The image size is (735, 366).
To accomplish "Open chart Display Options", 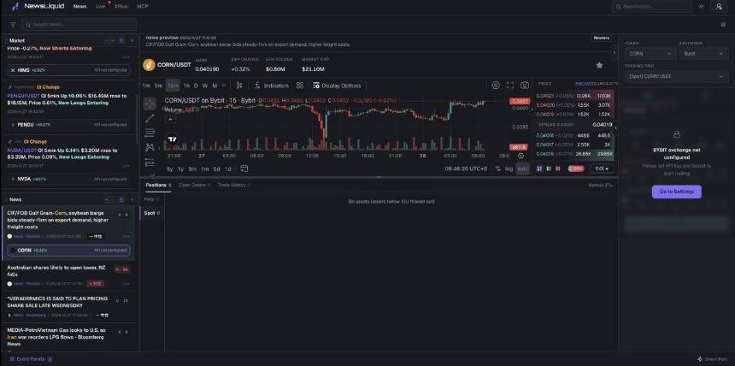I will (x=337, y=86).
